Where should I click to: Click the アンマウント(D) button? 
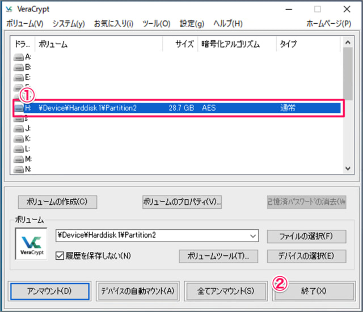point(49,290)
